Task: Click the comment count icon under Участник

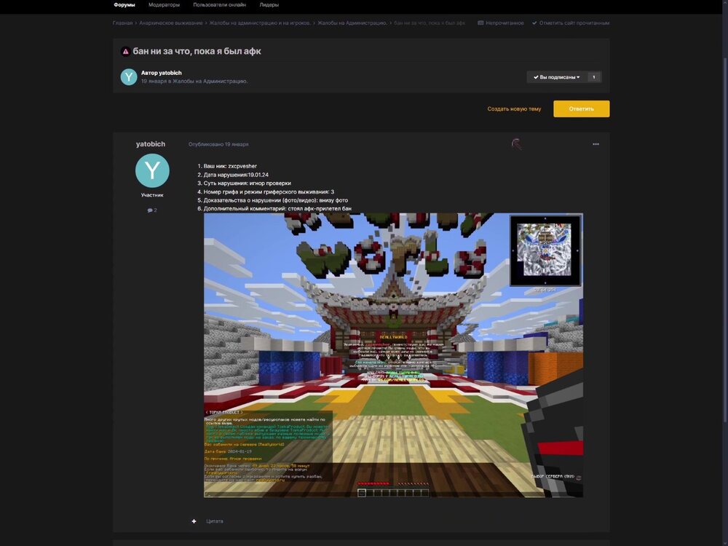Action: tap(152, 210)
